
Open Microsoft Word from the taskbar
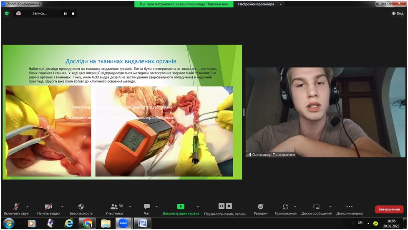pyautogui.click(x=142, y=223)
